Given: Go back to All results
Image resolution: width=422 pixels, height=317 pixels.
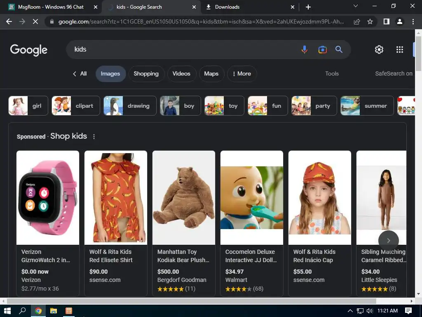Looking at the screenshot, I should click(80, 73).
